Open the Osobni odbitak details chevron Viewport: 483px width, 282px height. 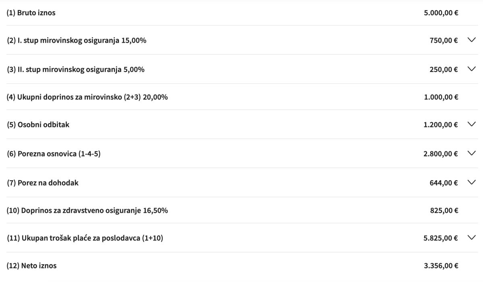coord(472,124)
